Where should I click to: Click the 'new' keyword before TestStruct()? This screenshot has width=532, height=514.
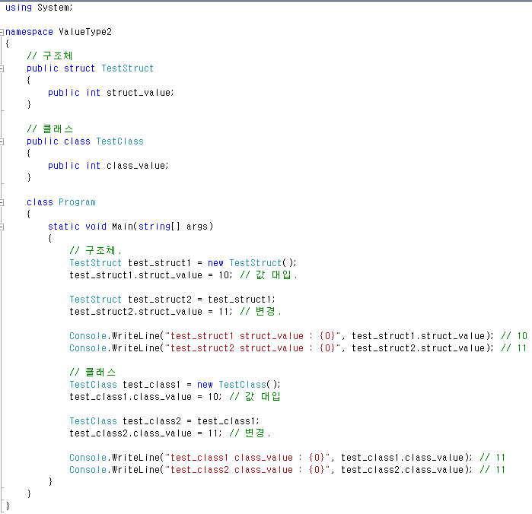[x=215, y=263]
